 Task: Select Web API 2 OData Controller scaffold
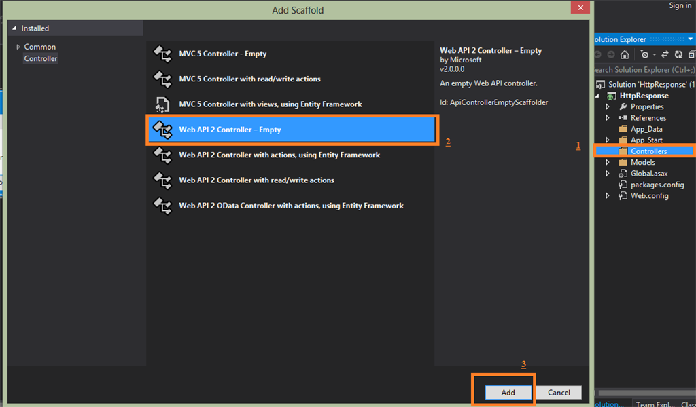pos(290,206)
